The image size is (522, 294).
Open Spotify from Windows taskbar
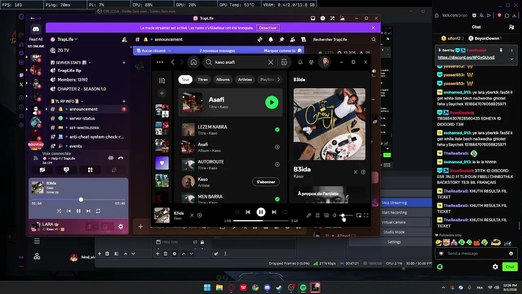[x=303, y=287]
